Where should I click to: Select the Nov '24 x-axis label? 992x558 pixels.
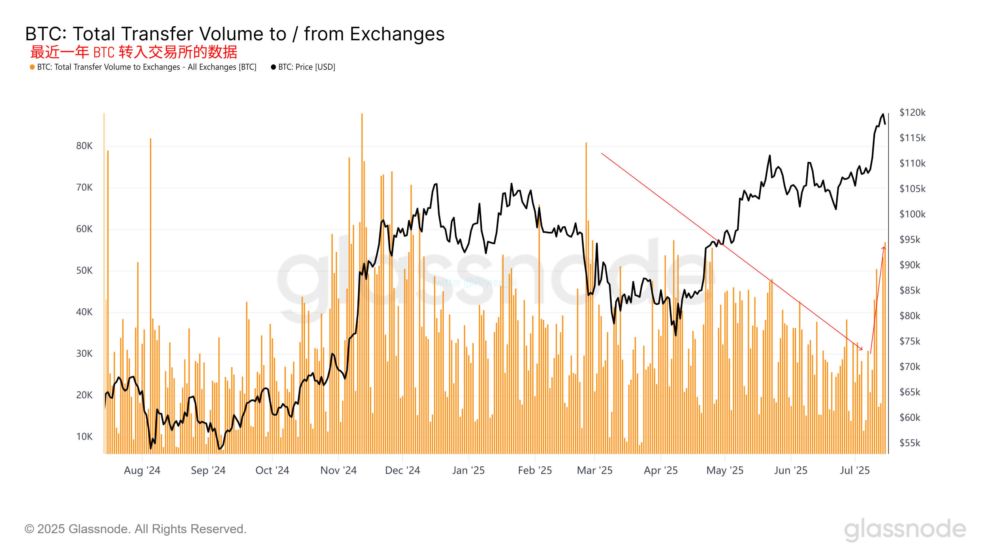tap(339, 471)
